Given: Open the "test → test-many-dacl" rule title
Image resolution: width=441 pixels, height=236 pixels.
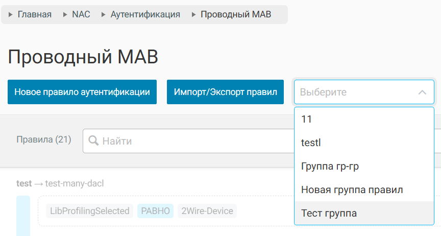Looking at the screenshot, I should (60, 183).
